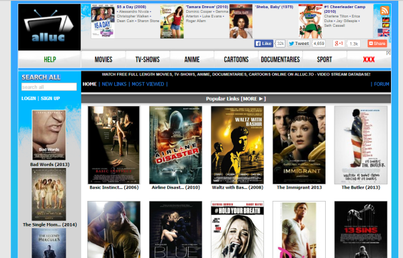Open the Bad Words (2013) sidebar poster
This screenshot has width=403, height=258.
(x=49, y=135)
